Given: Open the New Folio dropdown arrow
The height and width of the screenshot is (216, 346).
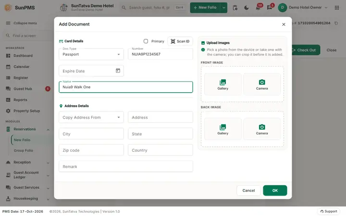Looking at the screenshot, I should 224,8.
